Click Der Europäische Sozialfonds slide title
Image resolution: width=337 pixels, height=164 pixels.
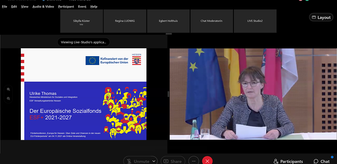(x=65, y=111)
